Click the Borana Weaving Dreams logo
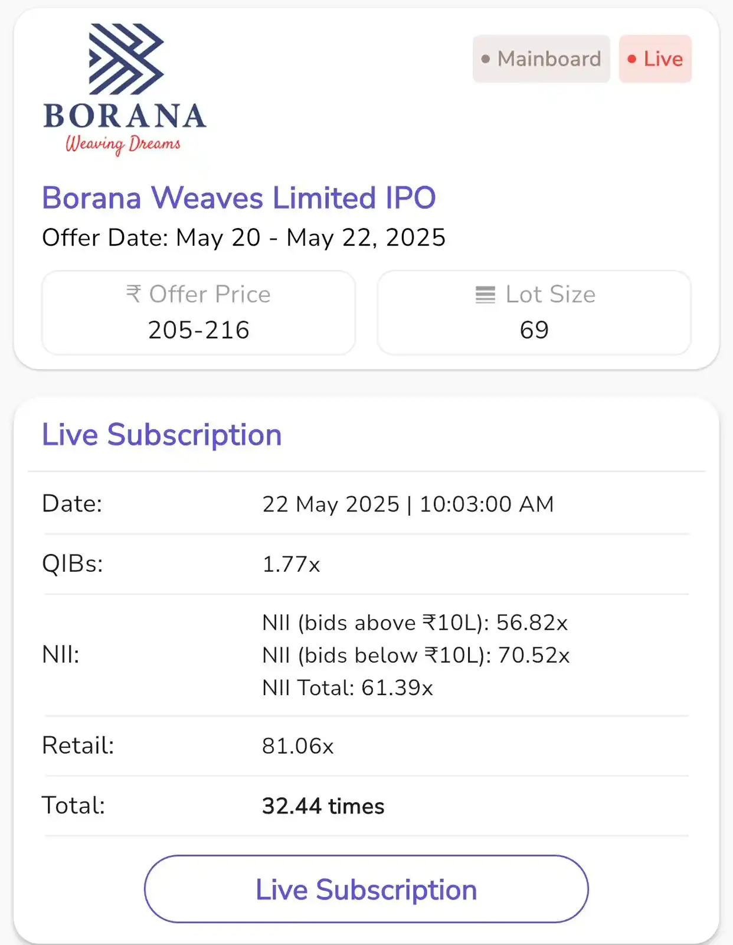Viewport: 733px width, 945px height. click(125, 89)
